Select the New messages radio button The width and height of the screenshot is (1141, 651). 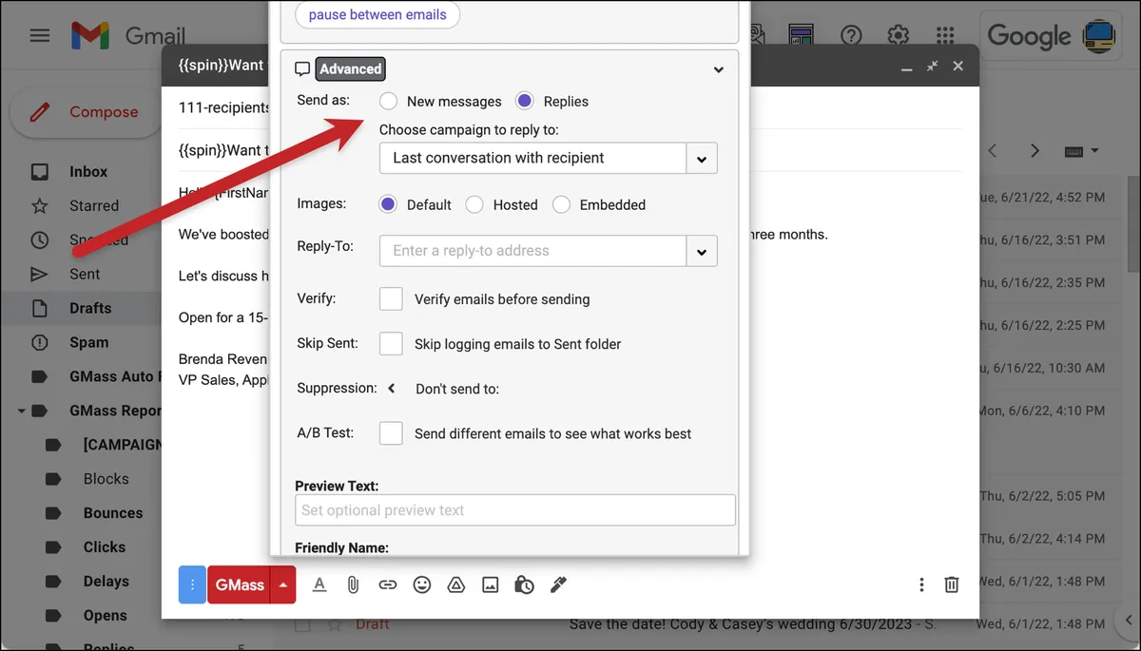pos(389,102)
